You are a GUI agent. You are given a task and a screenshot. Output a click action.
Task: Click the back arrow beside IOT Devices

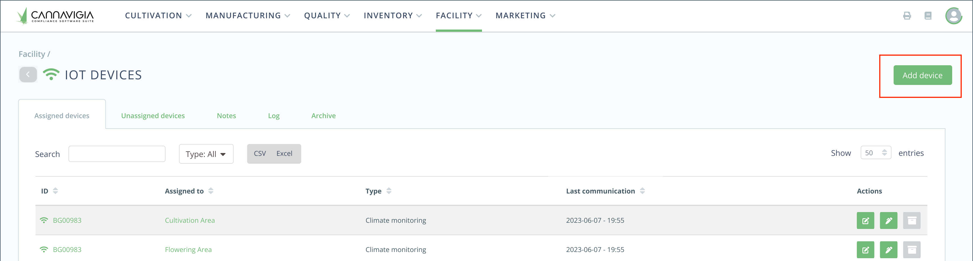pyautogui.click(x=28, y=75)
